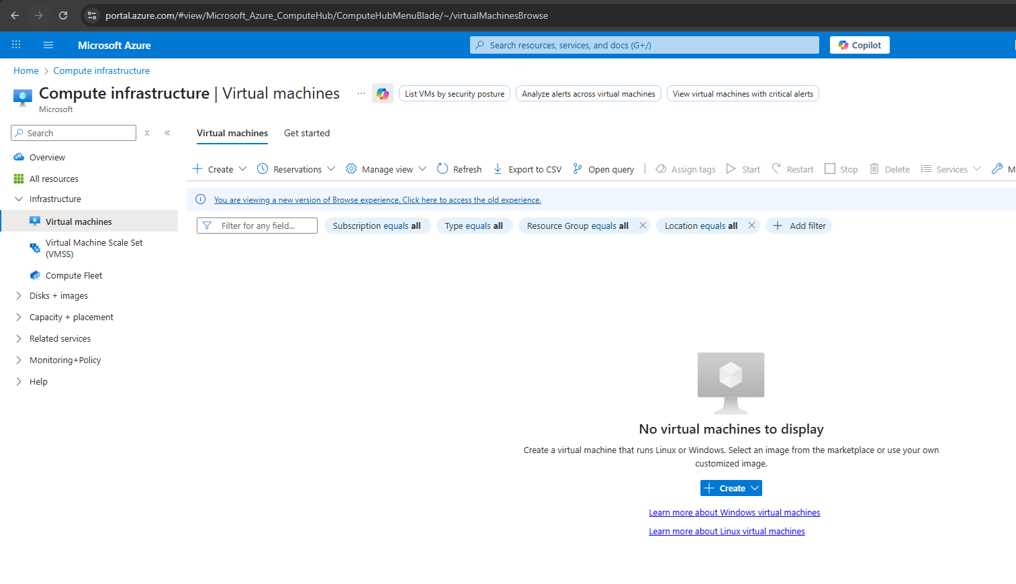Open the Services dropdown in toolbar
Image resolution: width=1016 pixels, height=584 pixels.
(x=951, y=169)
